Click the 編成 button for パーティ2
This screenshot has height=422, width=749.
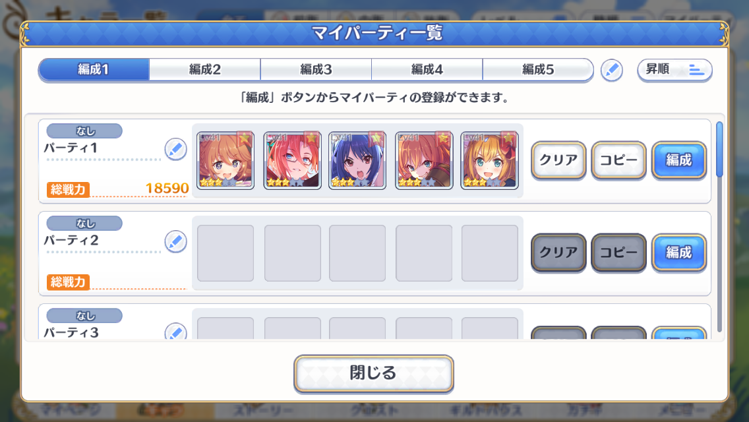(679, 253)
